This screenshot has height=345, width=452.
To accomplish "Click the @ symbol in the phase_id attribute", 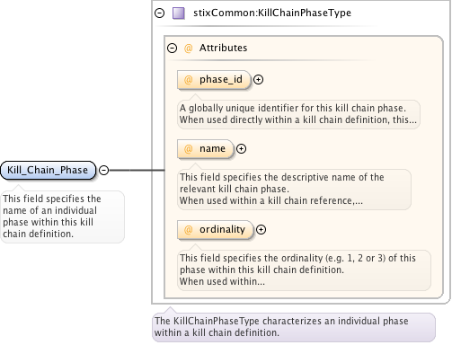I will coord(188,80).
